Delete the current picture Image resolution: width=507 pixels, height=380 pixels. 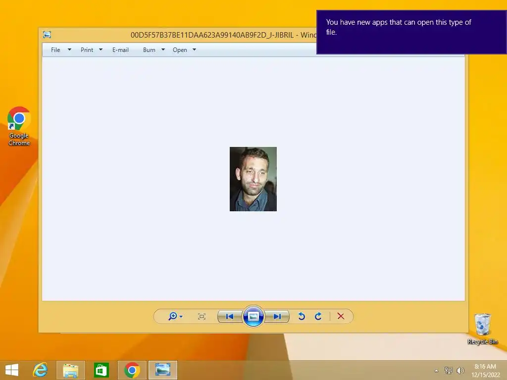[x=341, y=316]
